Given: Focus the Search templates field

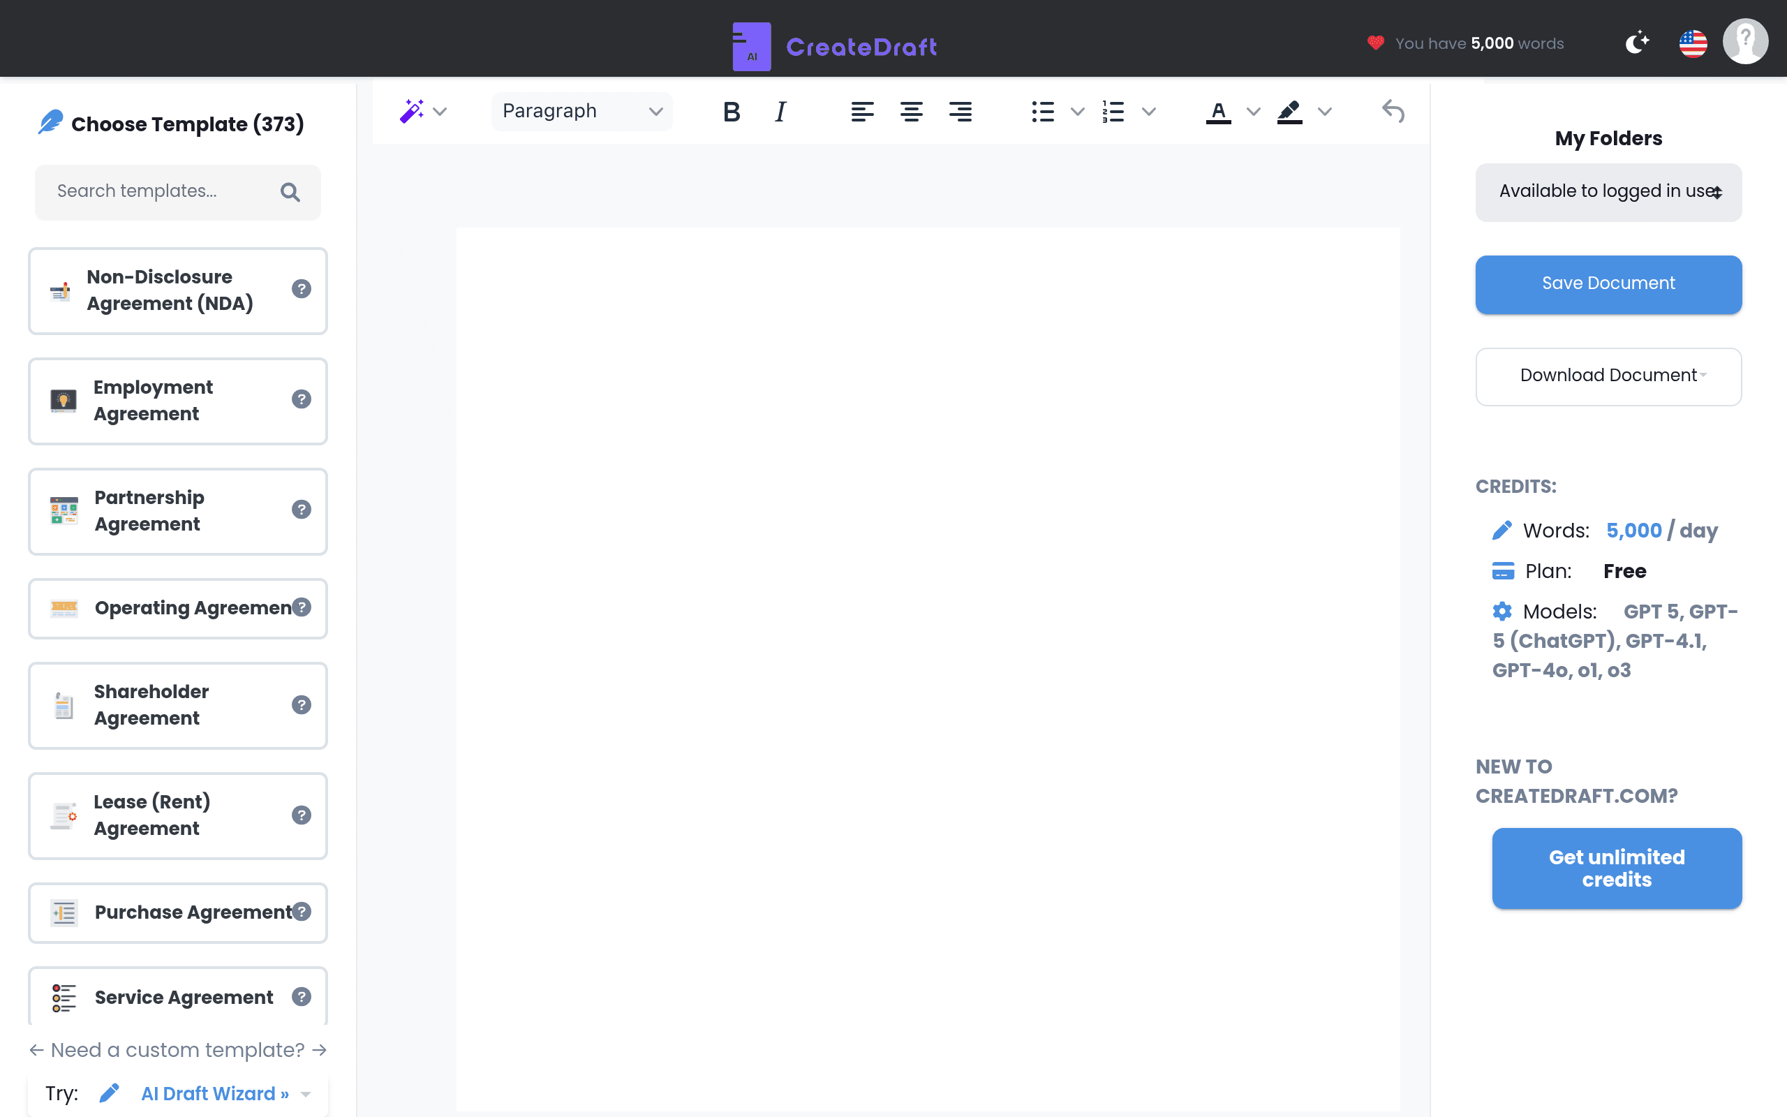Looking at the screenshot, I should pyautogui.click(x=178, y=192).
